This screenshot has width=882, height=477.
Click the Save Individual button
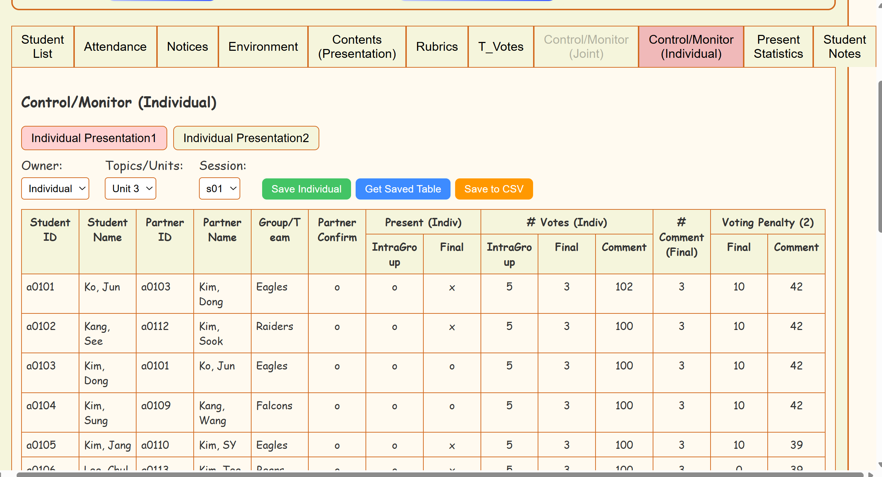pyautogui.click(x=306, y=189)
